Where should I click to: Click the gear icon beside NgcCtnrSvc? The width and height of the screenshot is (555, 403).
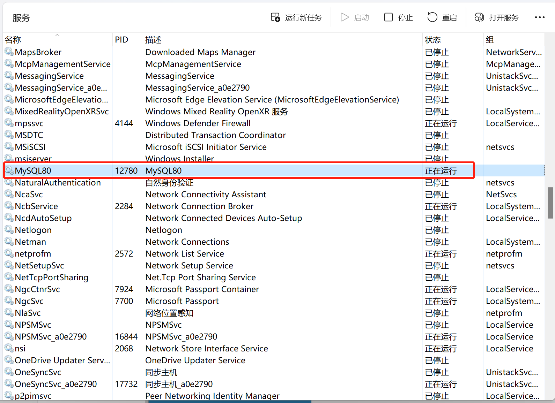pos(9,289)
